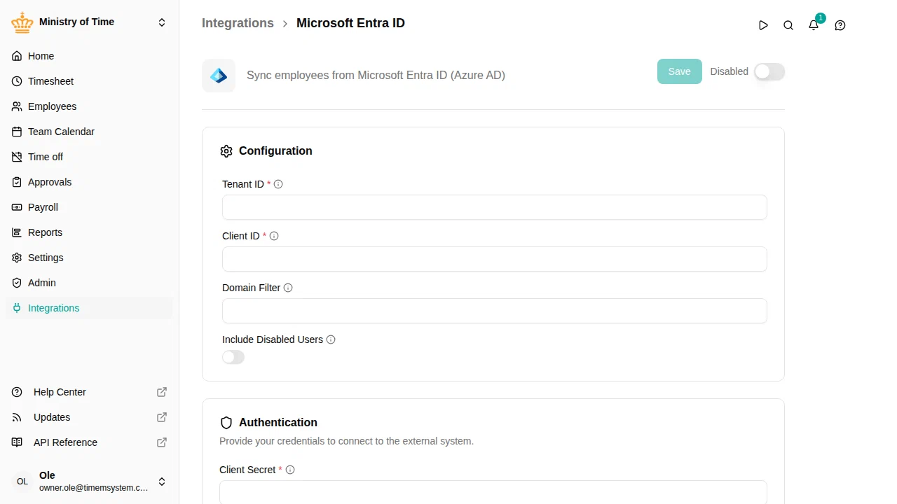The width and height of the screenshot is (897, 504).
Task: Open Reports in sidebar
Action: 89,232
